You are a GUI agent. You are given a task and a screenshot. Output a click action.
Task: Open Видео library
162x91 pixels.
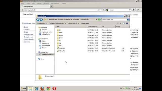point(43,41)
